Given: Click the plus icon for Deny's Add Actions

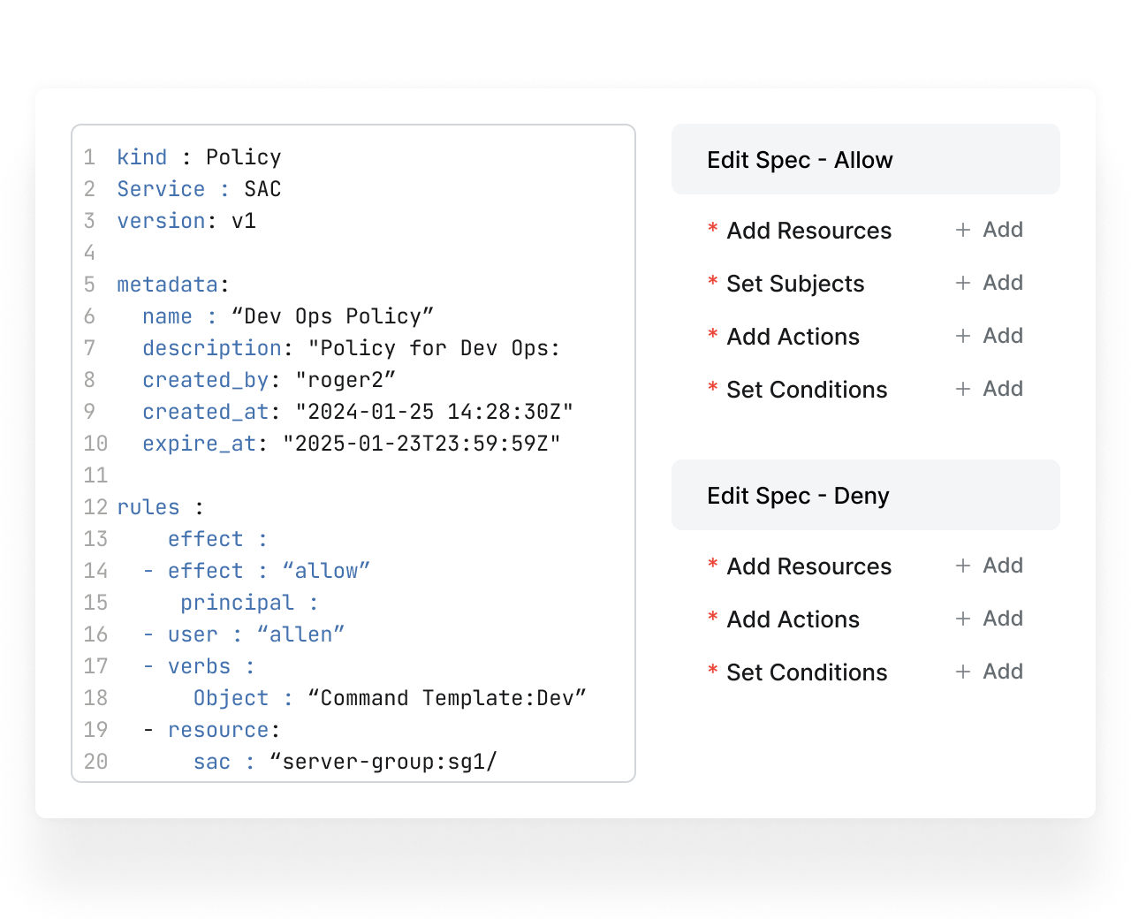Looking at the screenshot, I should [x=963, y=619].
